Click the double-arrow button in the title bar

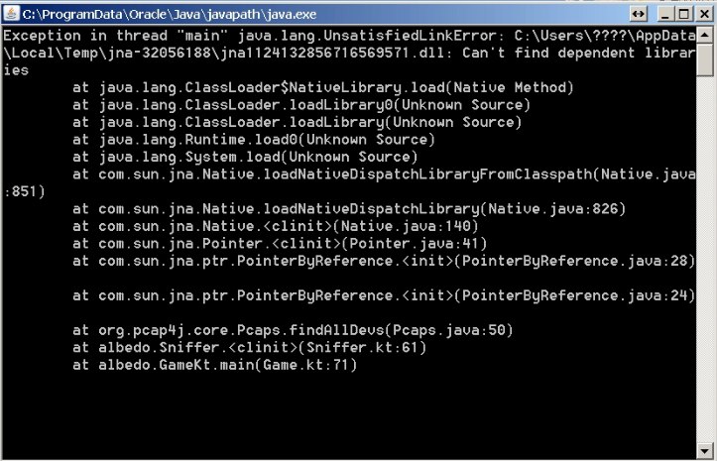pyautogui.click(x=639, y=14)
